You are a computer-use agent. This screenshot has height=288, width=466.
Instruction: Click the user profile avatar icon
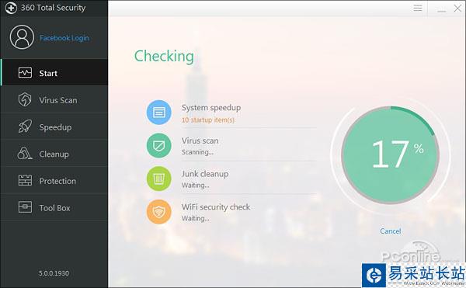[22, 37]
